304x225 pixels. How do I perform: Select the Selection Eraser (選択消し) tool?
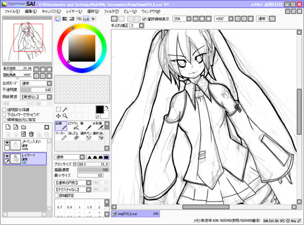point(98,136)
